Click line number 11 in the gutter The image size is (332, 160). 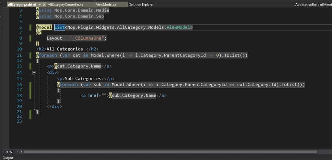[19, 55]
